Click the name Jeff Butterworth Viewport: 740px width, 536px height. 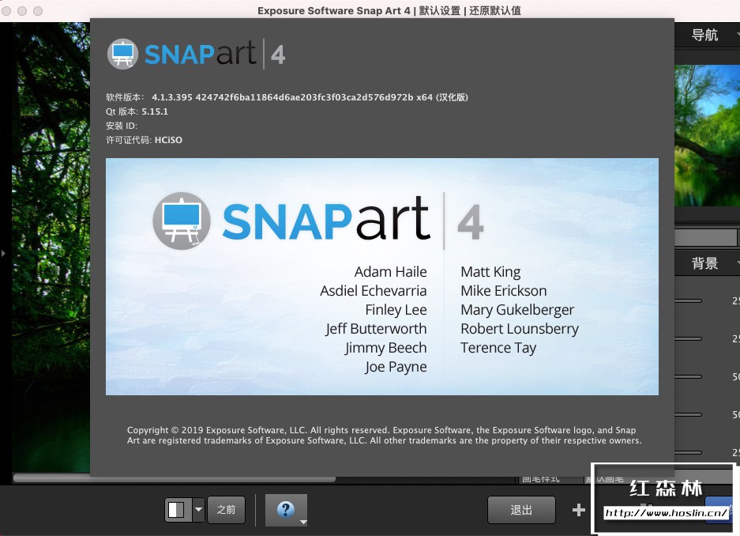[376, 329]
